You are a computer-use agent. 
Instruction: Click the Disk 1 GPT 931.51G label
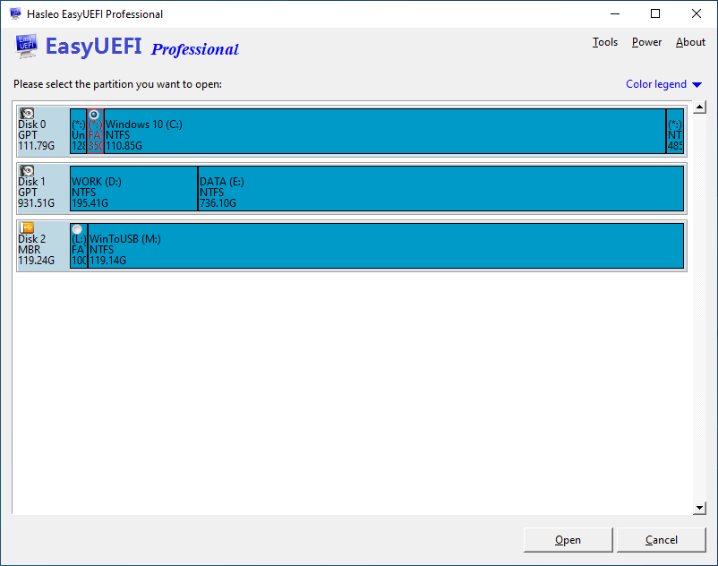(36, 193)
